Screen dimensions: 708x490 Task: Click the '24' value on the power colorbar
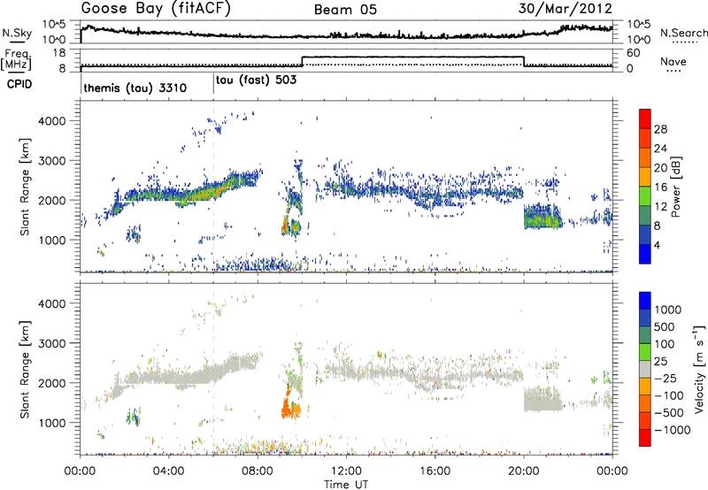[660, 149]
